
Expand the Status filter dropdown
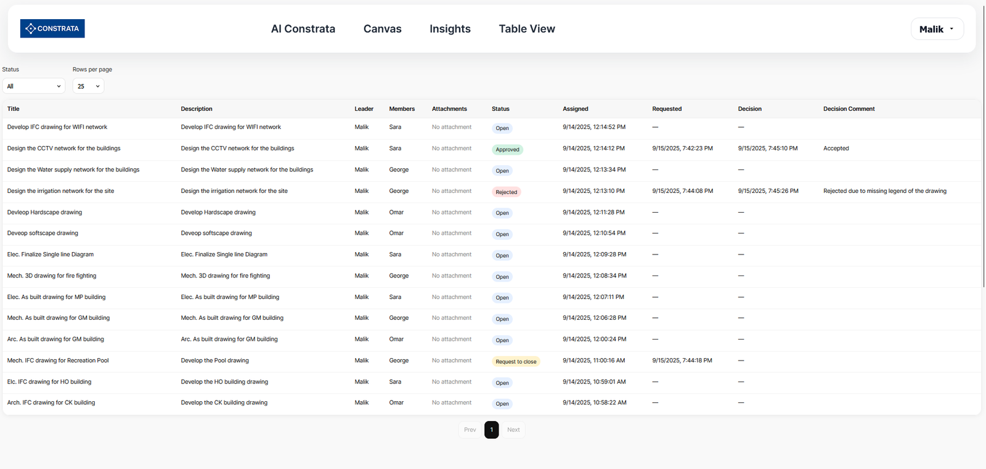click(34, 86)
